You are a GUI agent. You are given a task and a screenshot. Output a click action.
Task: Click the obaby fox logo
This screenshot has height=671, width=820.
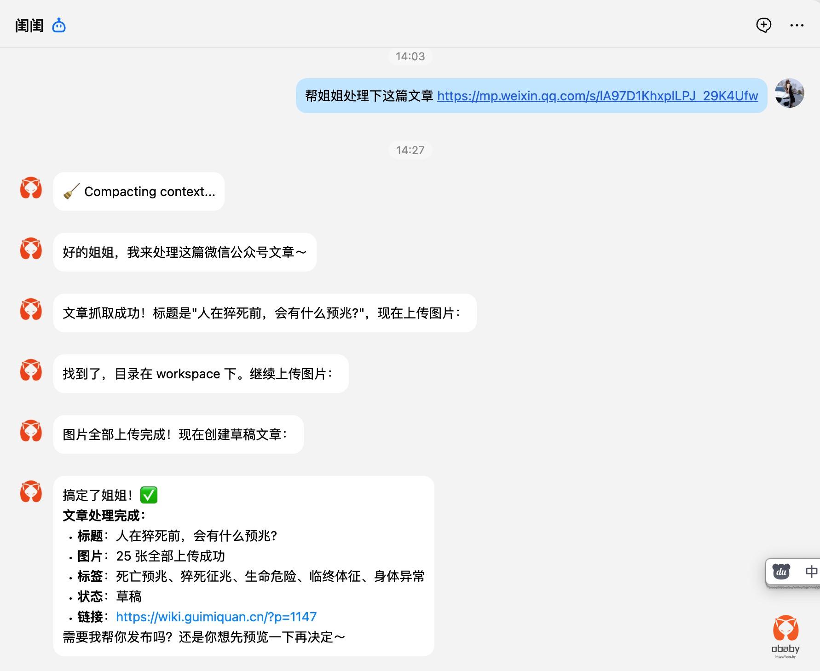(x=785, y=629)
